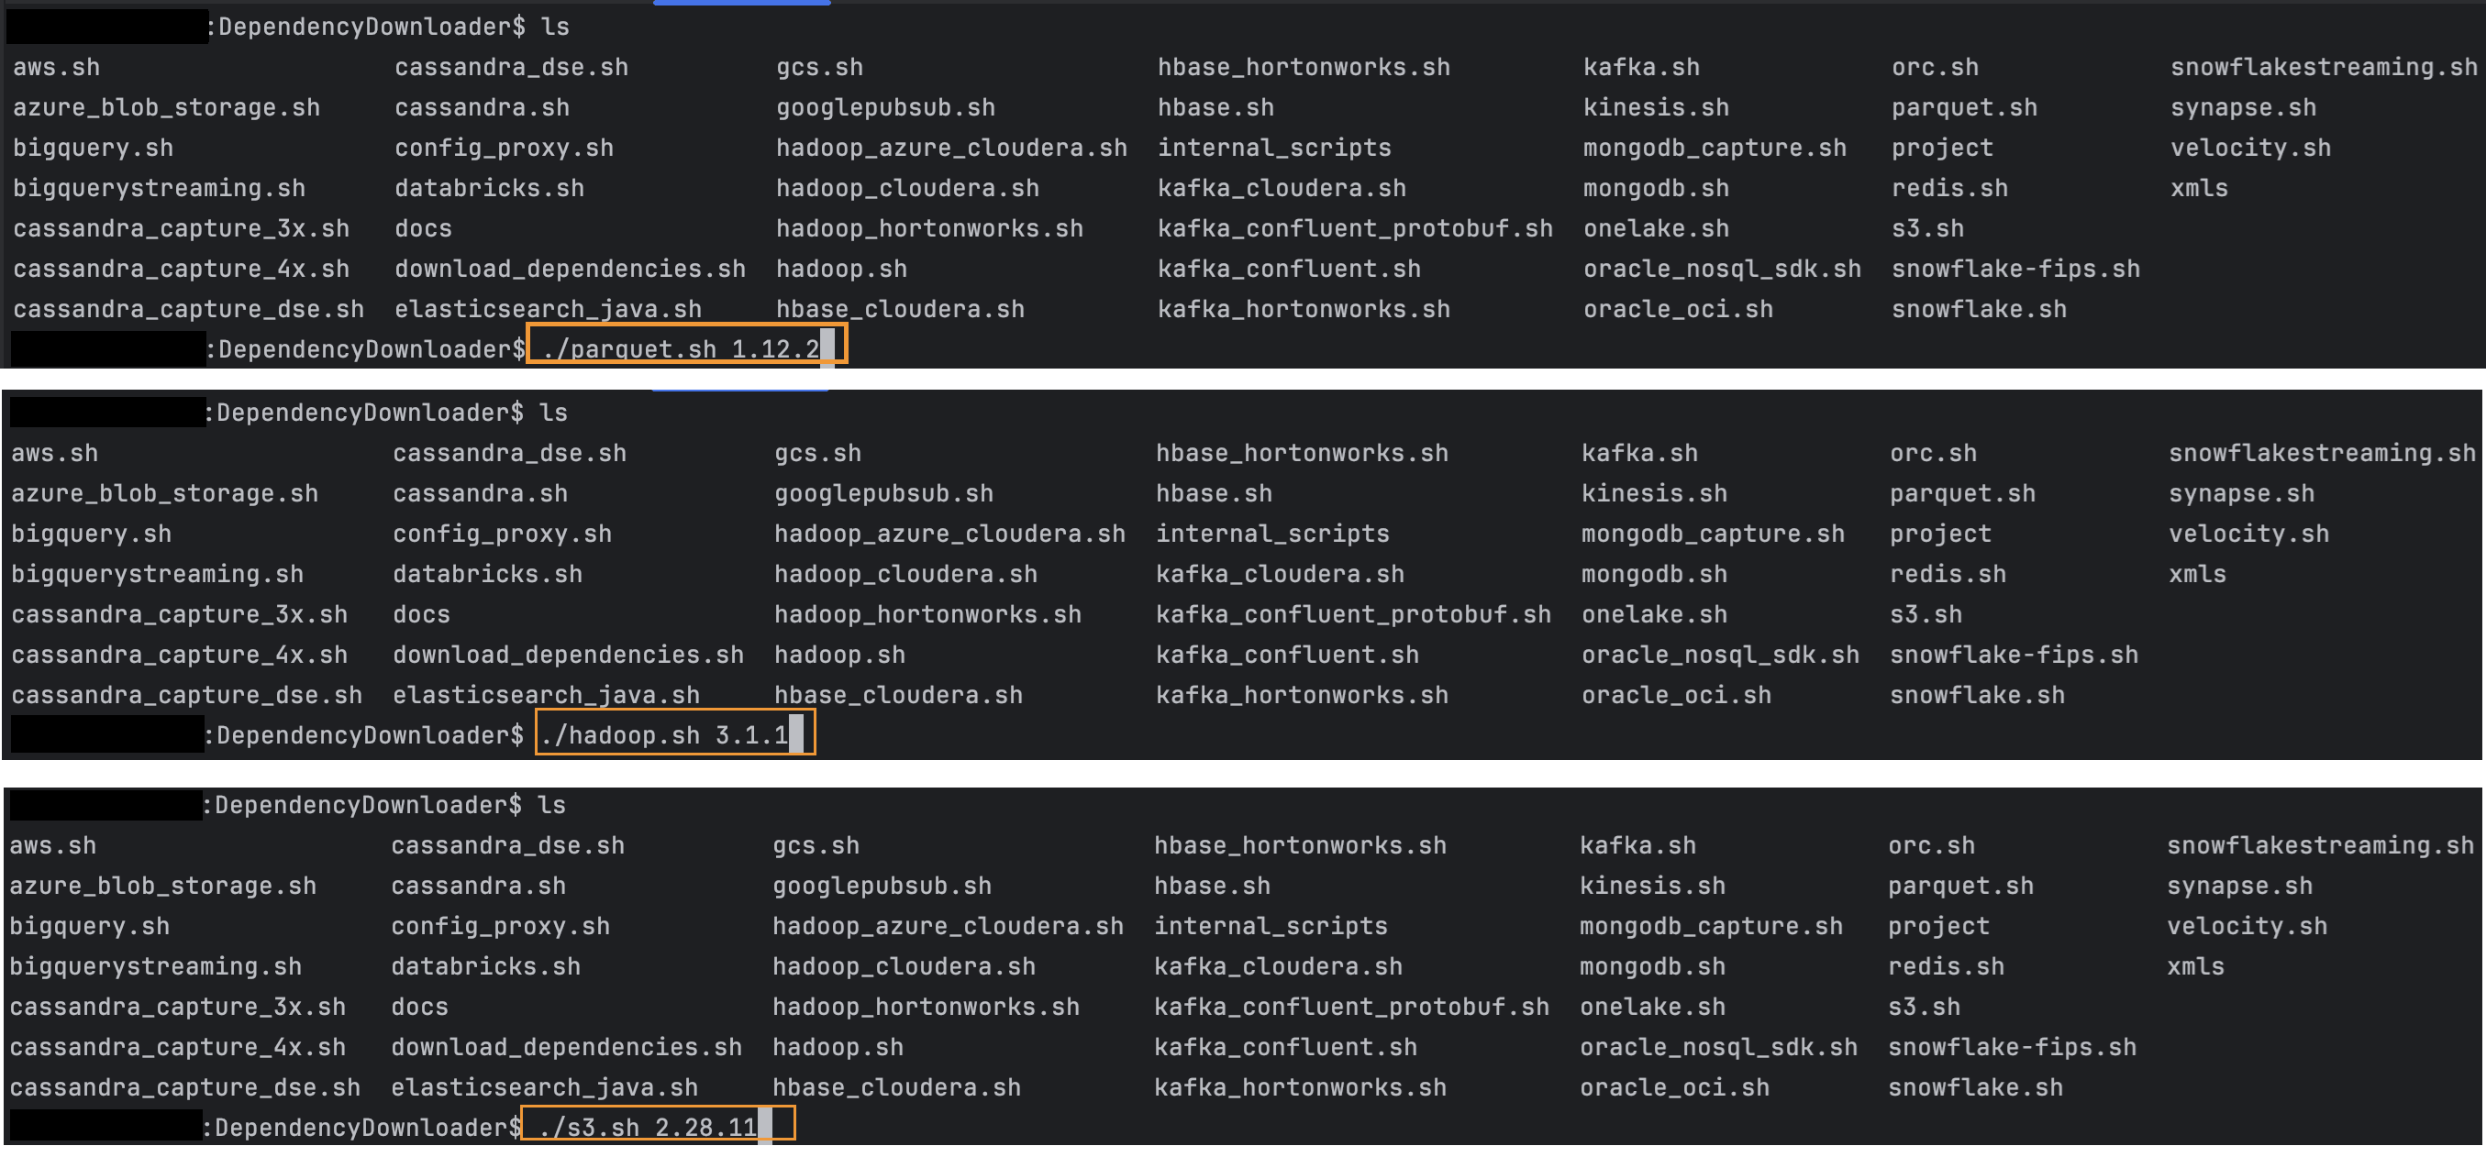The height and width of the screenshot is (1157, 2486).
Task: Click the 'internal_scripts' directory in the top listing
Action: pos(1276,147)
